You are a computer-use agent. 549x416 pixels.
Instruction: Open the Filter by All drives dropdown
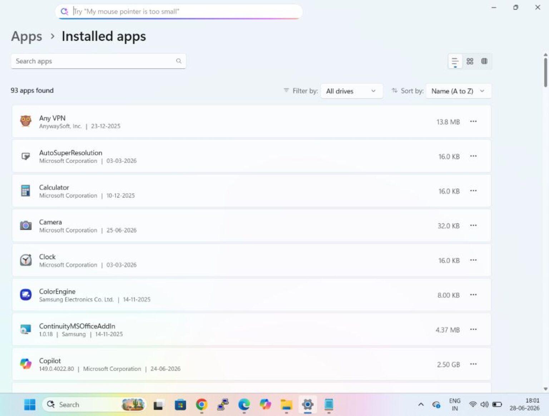352,91
